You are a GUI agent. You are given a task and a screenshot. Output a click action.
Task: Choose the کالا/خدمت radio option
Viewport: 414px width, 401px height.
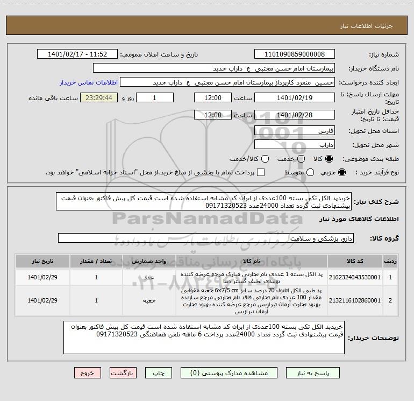[x=265, y=159]
